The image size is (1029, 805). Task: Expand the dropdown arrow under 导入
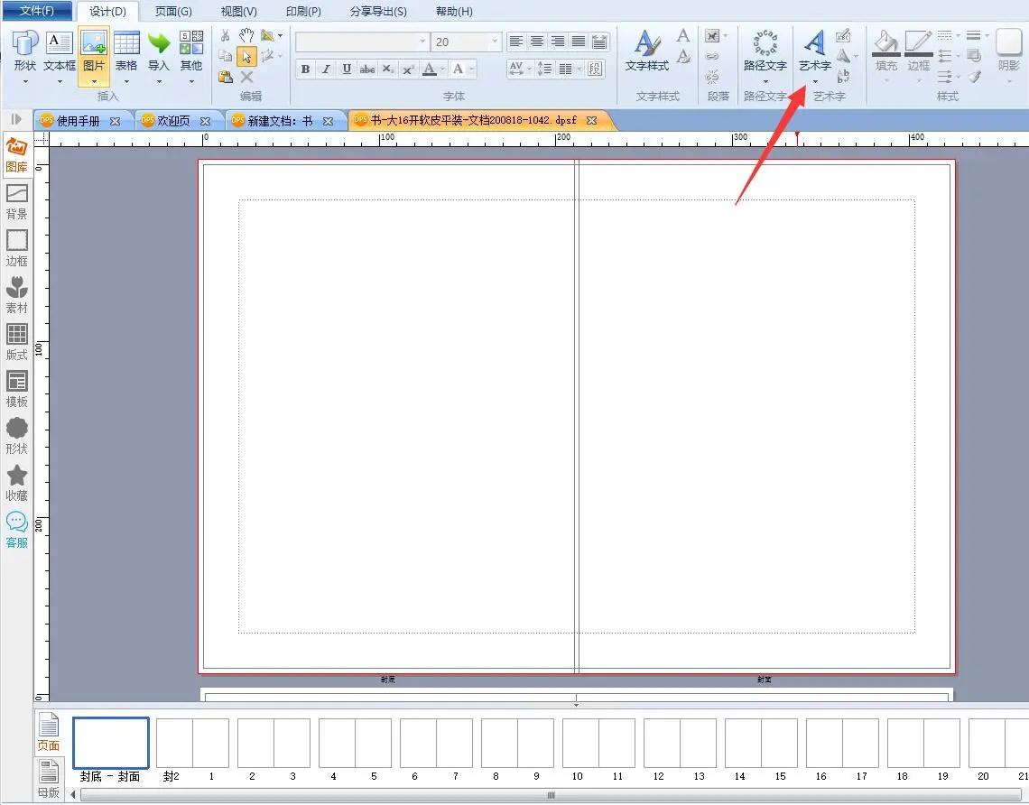coord(159,82)
